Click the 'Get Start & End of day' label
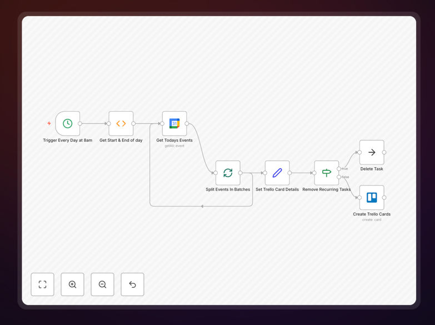 tap(121, 141)
